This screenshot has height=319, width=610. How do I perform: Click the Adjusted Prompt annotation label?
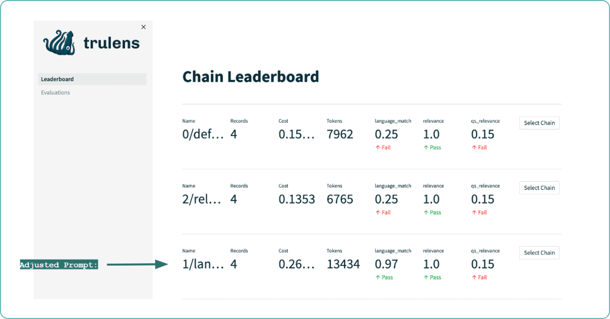pyautogui.click(x=59, y=265)
